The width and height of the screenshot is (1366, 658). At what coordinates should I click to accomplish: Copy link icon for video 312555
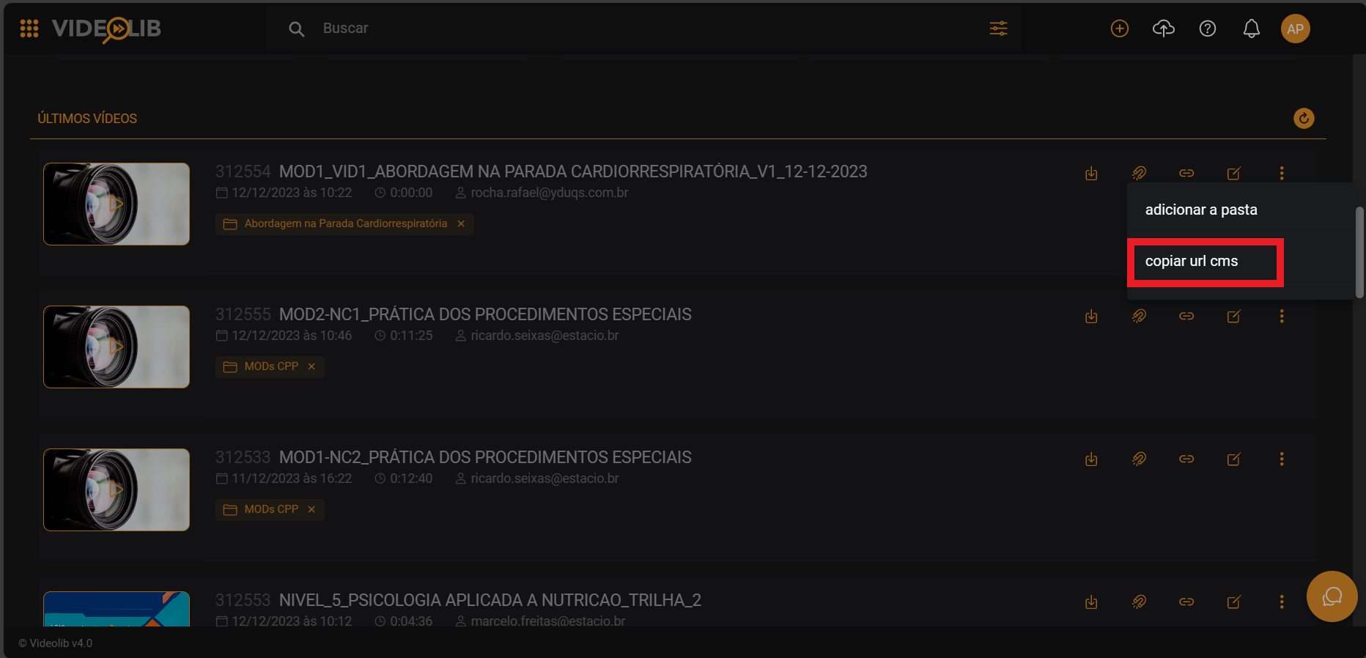point(1186,316)
